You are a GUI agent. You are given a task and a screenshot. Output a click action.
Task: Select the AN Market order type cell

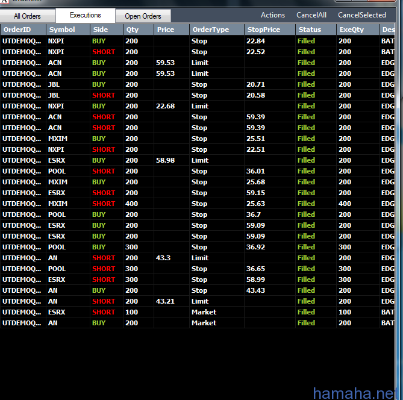(x=217, y=323)
